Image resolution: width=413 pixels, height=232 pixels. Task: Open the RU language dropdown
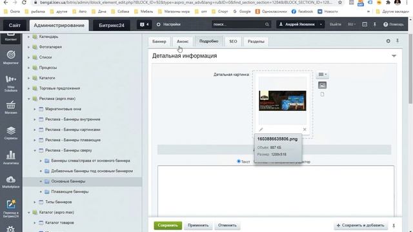(x=352, y=24)
